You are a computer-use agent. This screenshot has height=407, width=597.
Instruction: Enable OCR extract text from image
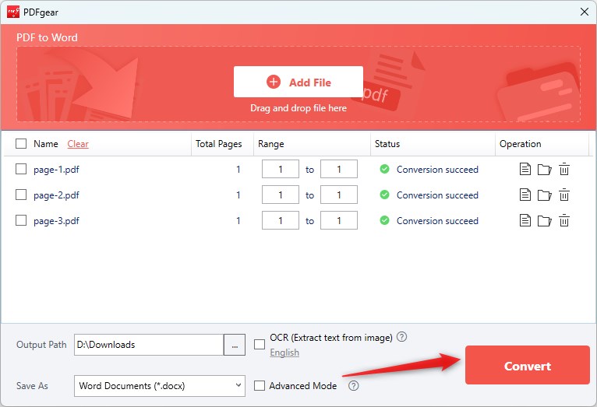coord(260,344)
